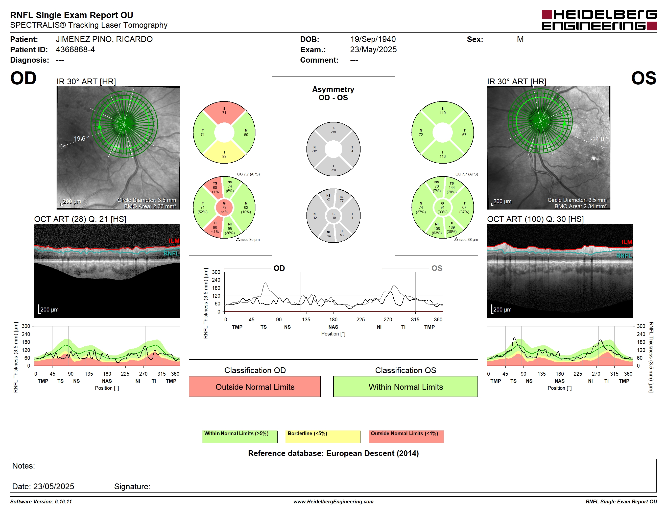Screen dimensions: 667x515
Task: Click the combined OD/OS thickness comparison graph
Action: (333, 292)
